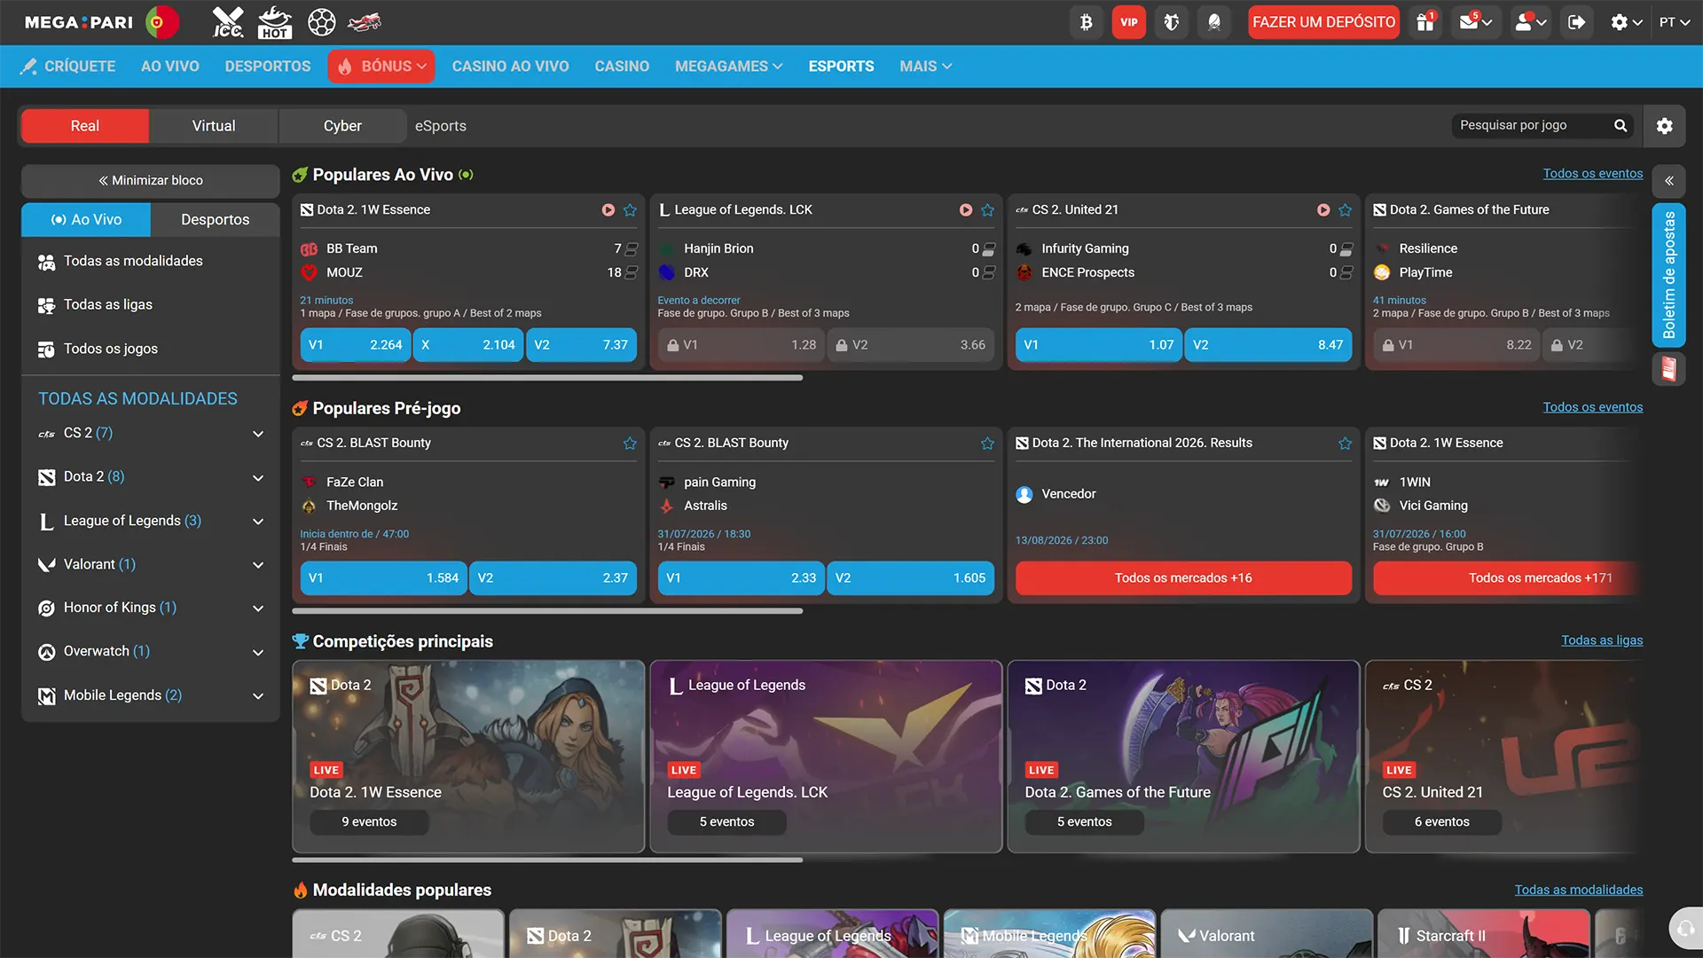Click the logout arrow icon
Image resolution: width=1703 pixels, height=958 pixels.
[1576, 22]
